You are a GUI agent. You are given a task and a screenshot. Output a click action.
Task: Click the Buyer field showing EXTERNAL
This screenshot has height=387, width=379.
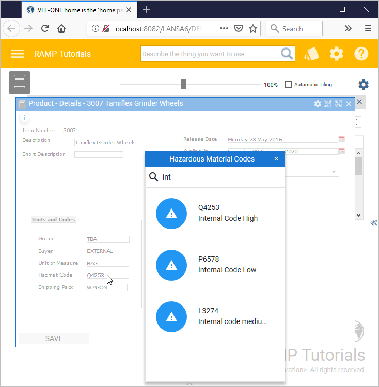tap(107, 251)
